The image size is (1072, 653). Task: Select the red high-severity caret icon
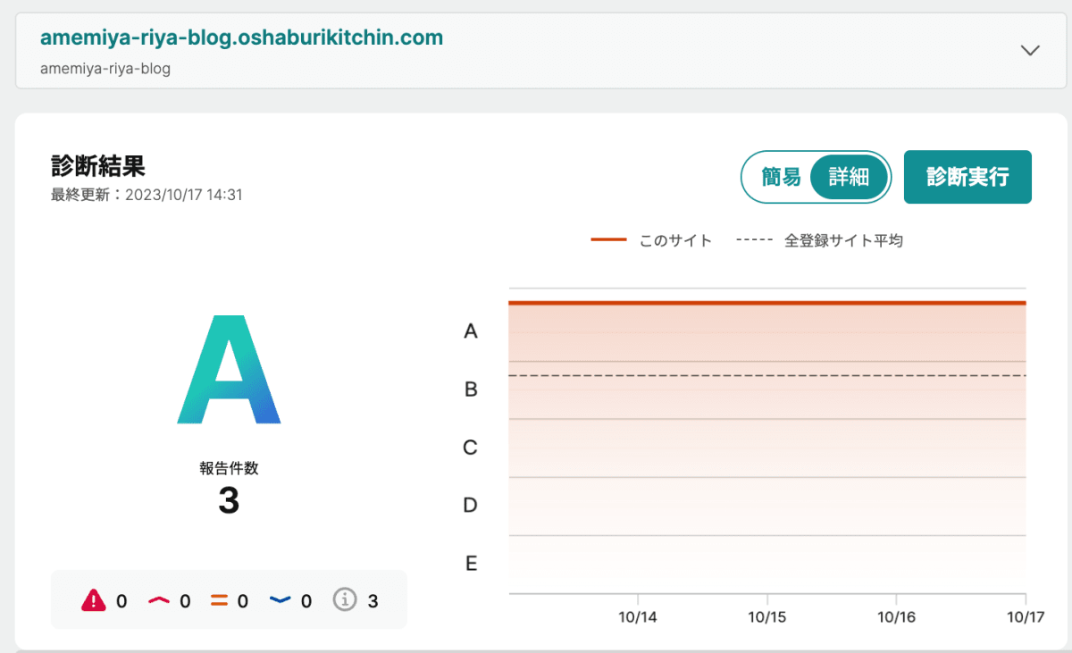coord(159,600)
